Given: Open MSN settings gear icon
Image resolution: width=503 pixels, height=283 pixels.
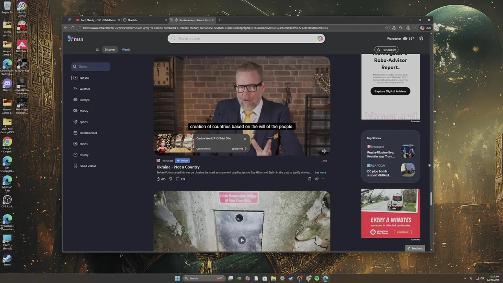Looking at the screenshot, I should click(421, 39).
